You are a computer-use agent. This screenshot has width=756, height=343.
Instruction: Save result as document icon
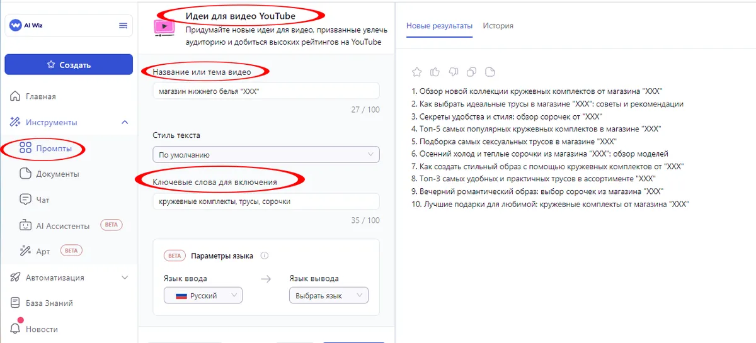pyautogui.click(x=491, y=72)
